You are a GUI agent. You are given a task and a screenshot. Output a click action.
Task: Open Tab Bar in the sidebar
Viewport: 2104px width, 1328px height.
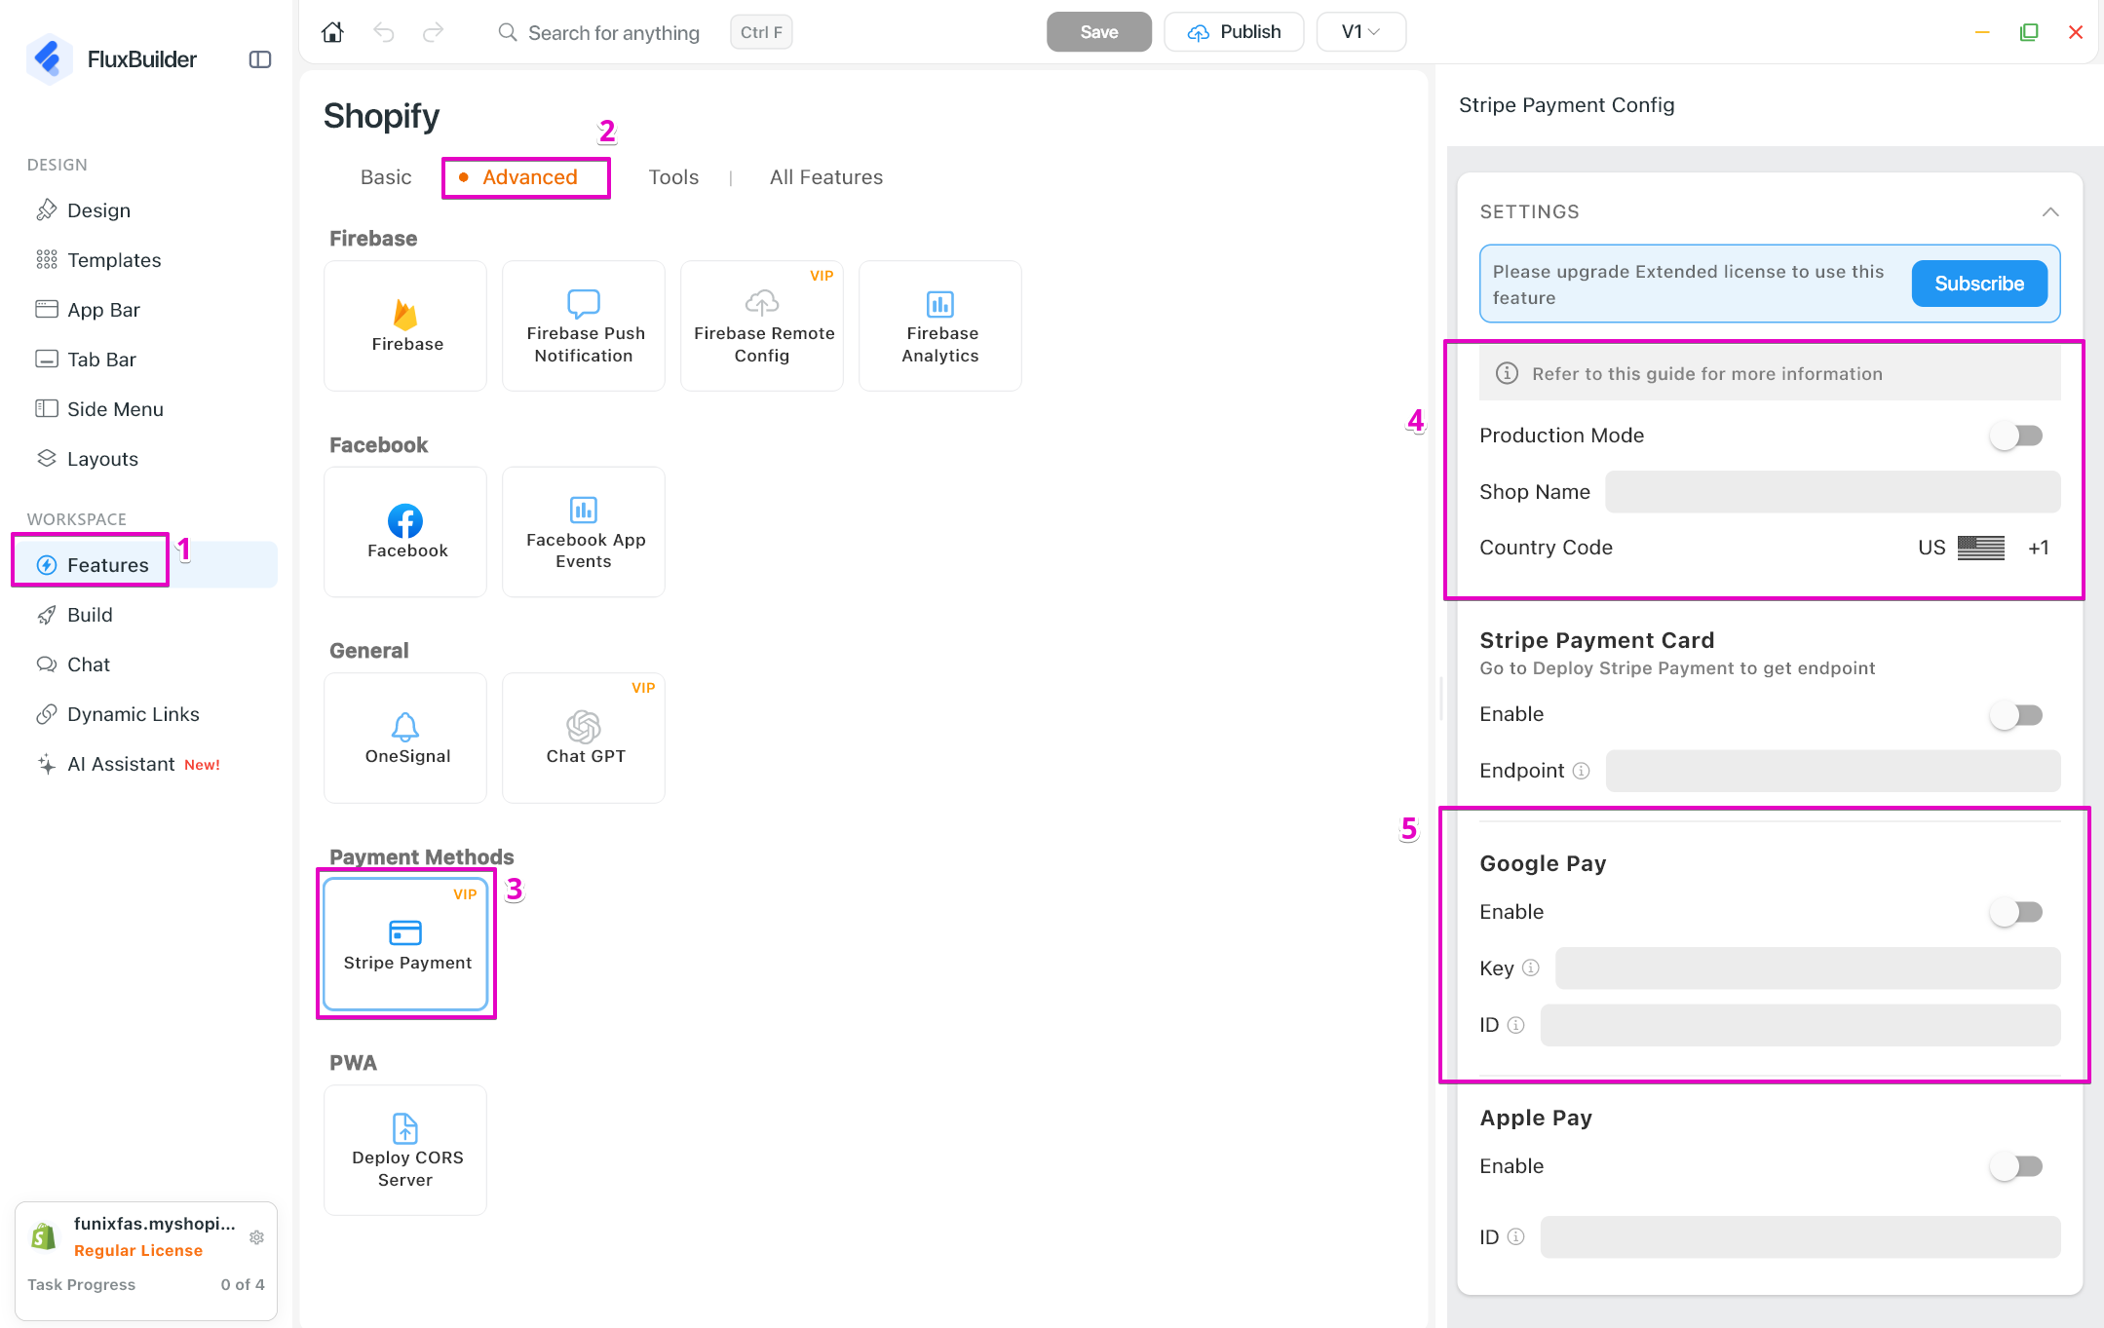click(x=146, y=360)
